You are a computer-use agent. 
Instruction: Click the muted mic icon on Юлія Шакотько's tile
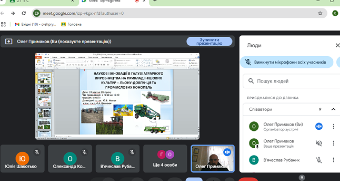pos(37,152)
